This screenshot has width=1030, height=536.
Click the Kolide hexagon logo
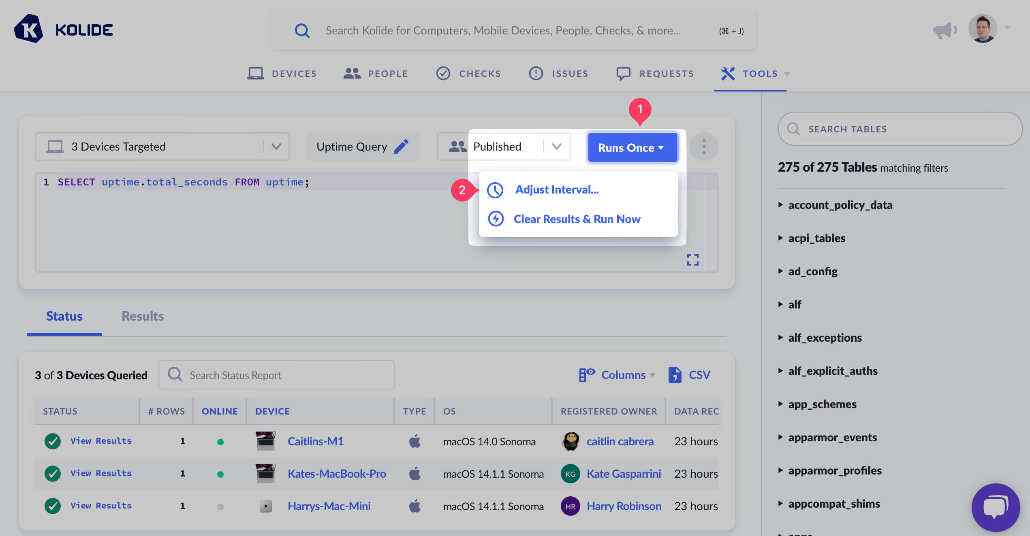click(x=28, y=29)
